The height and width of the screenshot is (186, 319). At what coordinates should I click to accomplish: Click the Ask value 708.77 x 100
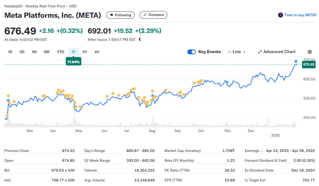(x=63, y=180)
